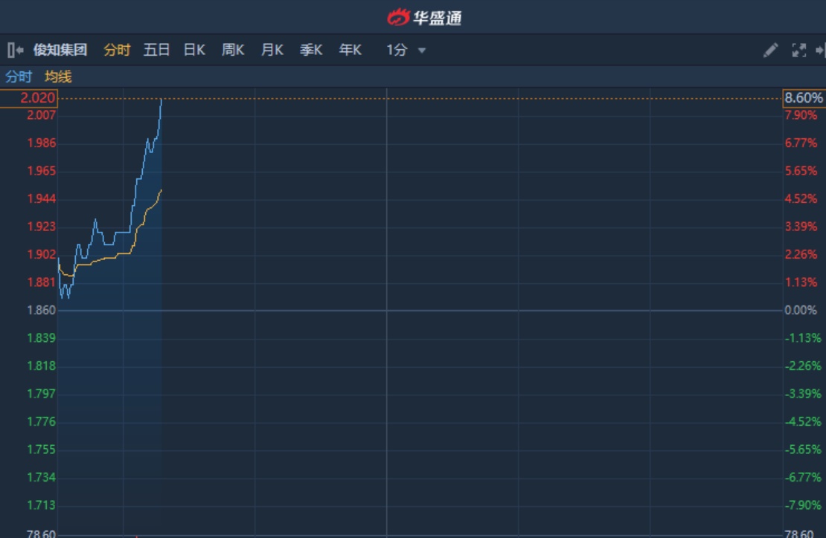826x538 pixels.
Task: Open the pencil drawing tool
Action: pyautogui.click(x=771, y=50)
